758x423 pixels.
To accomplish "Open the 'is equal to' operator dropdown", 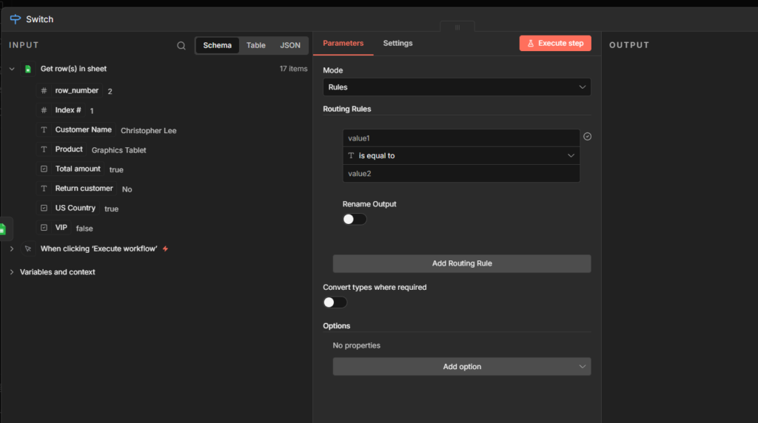I will tap(461, 155).
